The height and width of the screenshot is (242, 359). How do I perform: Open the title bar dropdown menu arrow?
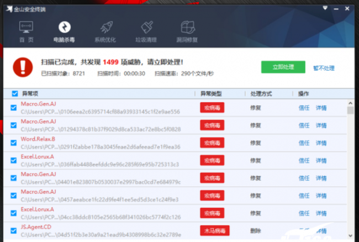click(x=325, y=8)
